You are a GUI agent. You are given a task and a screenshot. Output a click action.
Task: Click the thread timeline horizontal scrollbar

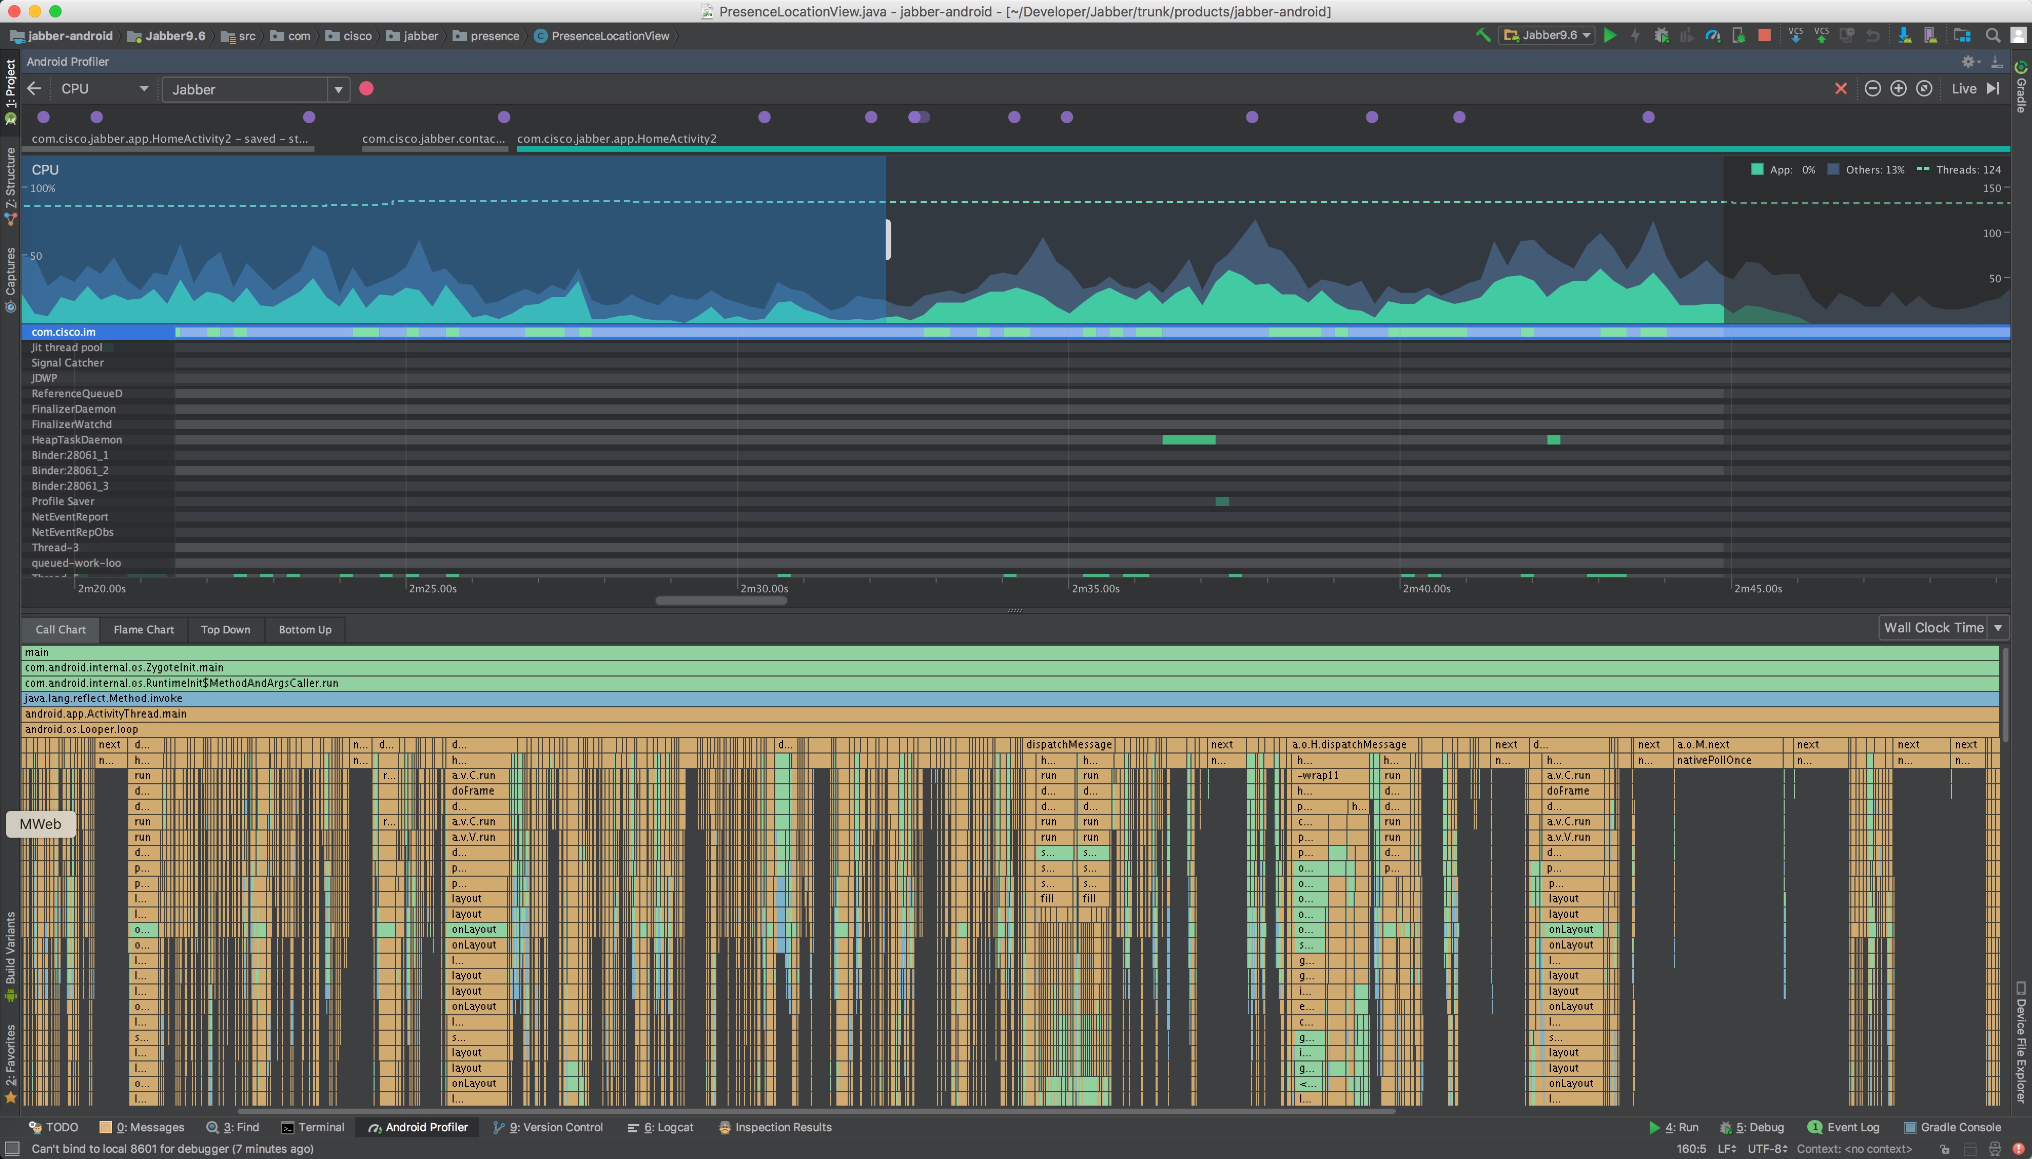[x=721, y=601]
